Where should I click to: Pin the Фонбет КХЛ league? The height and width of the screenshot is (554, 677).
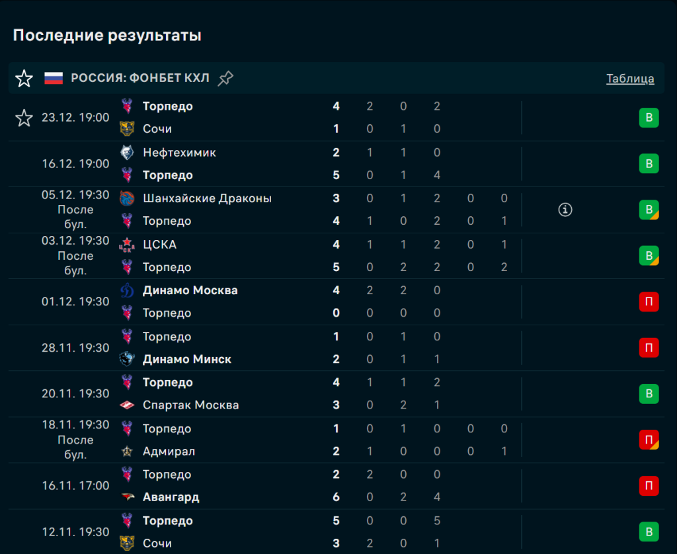click(225, 79)
